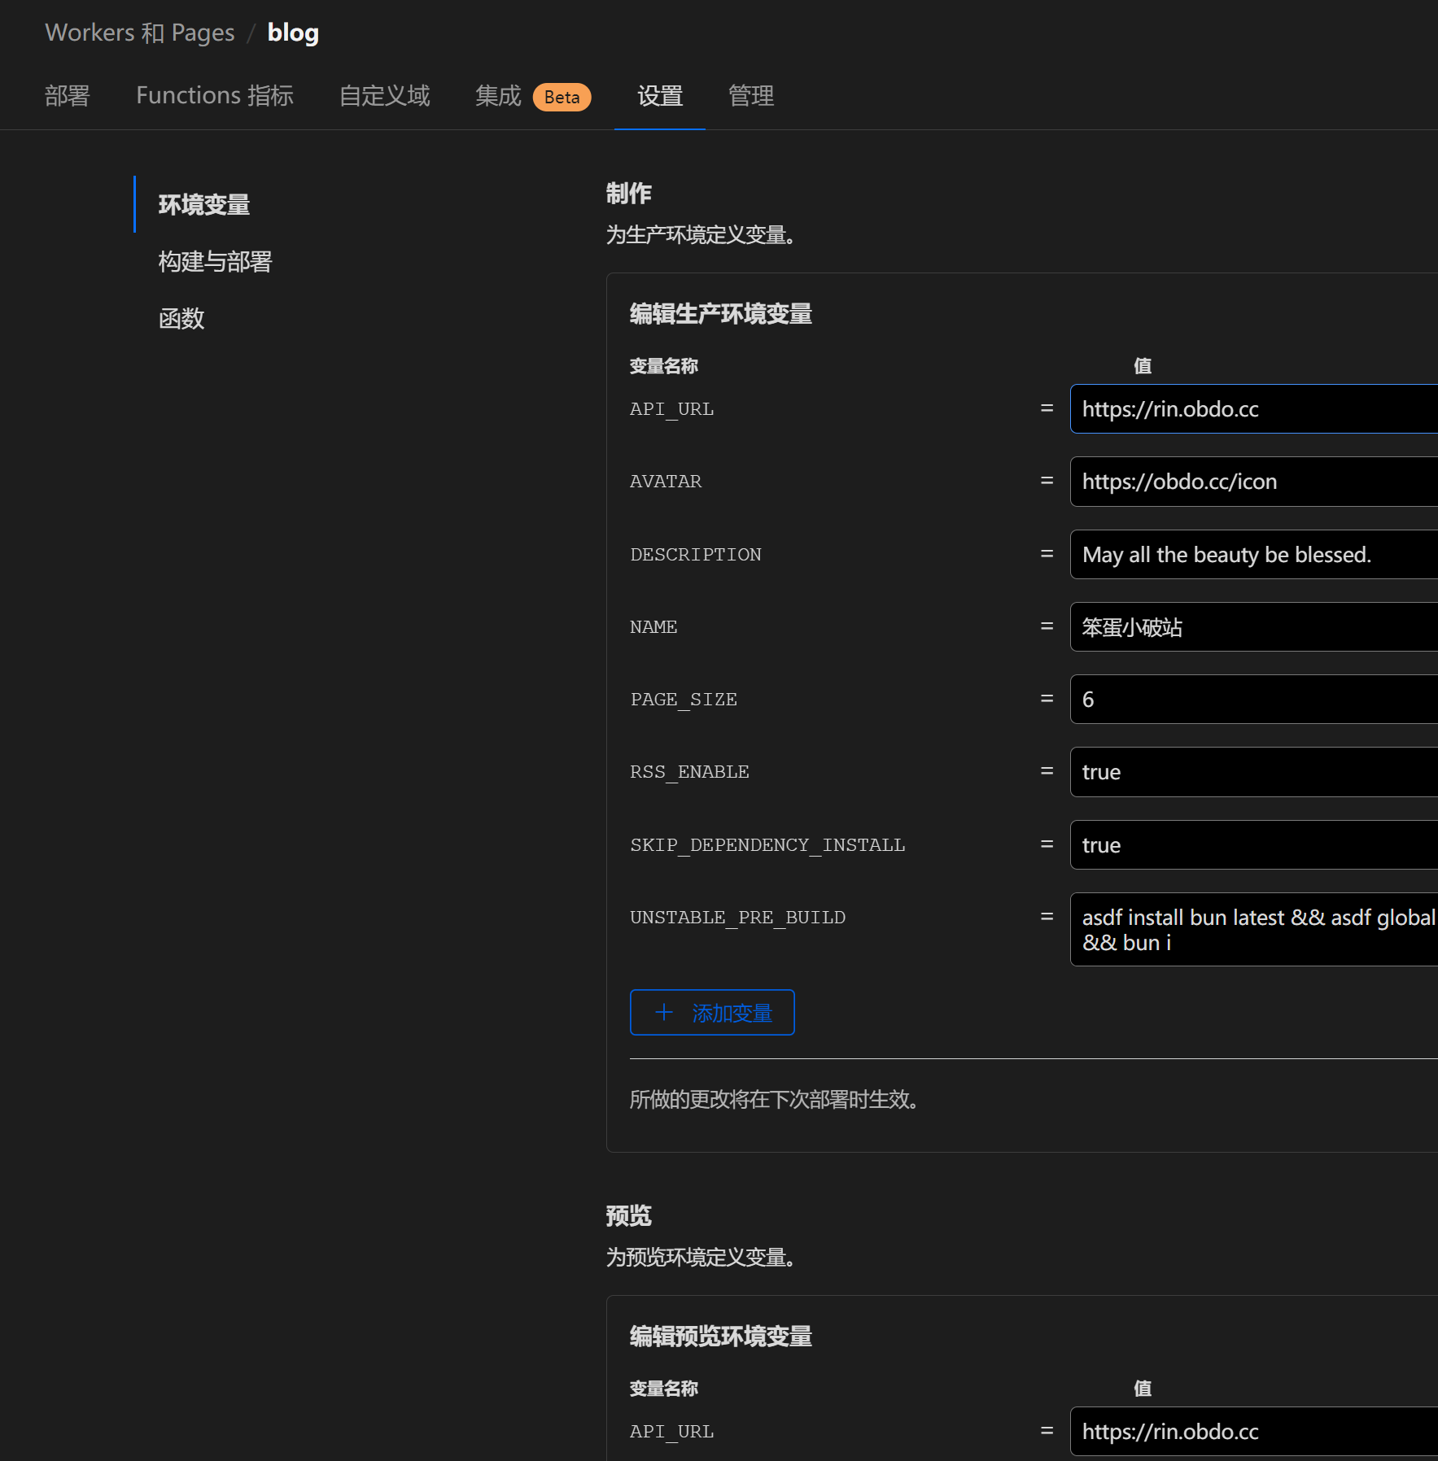Click the 设置 tab
Image resolution: width=1438 pixels, height=1461 pixels.
659,96
